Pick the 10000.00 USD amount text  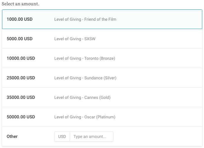click(x=21, y=58)
